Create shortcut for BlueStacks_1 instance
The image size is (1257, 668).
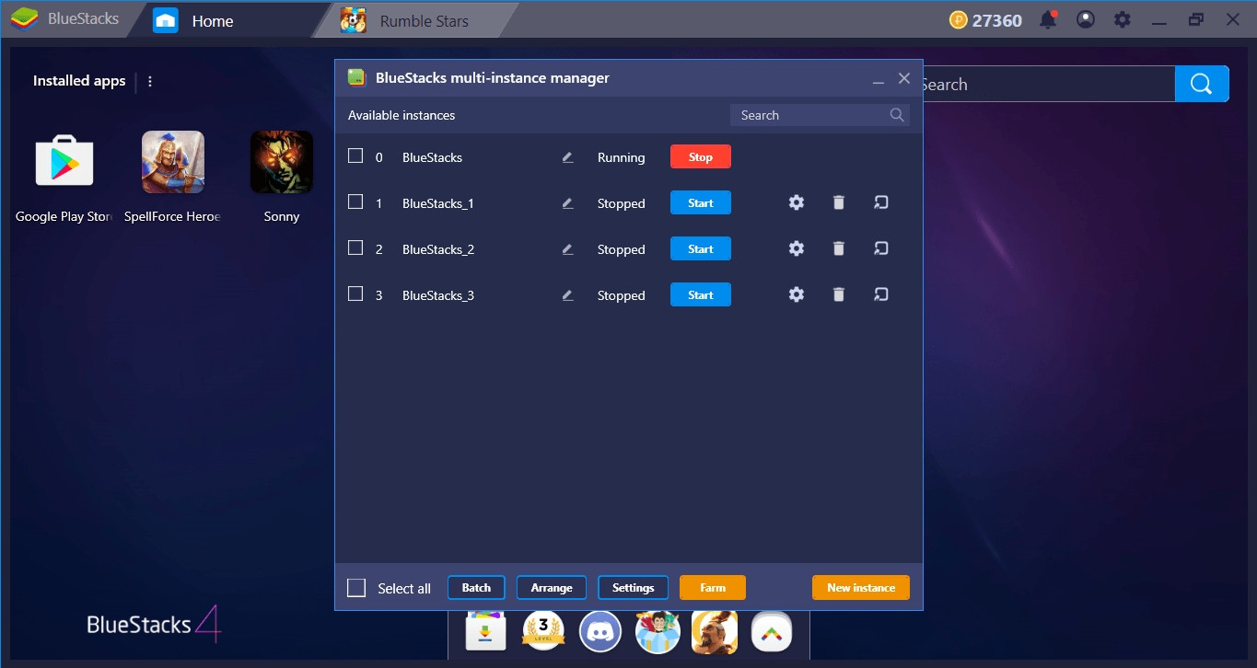point(881,202)
